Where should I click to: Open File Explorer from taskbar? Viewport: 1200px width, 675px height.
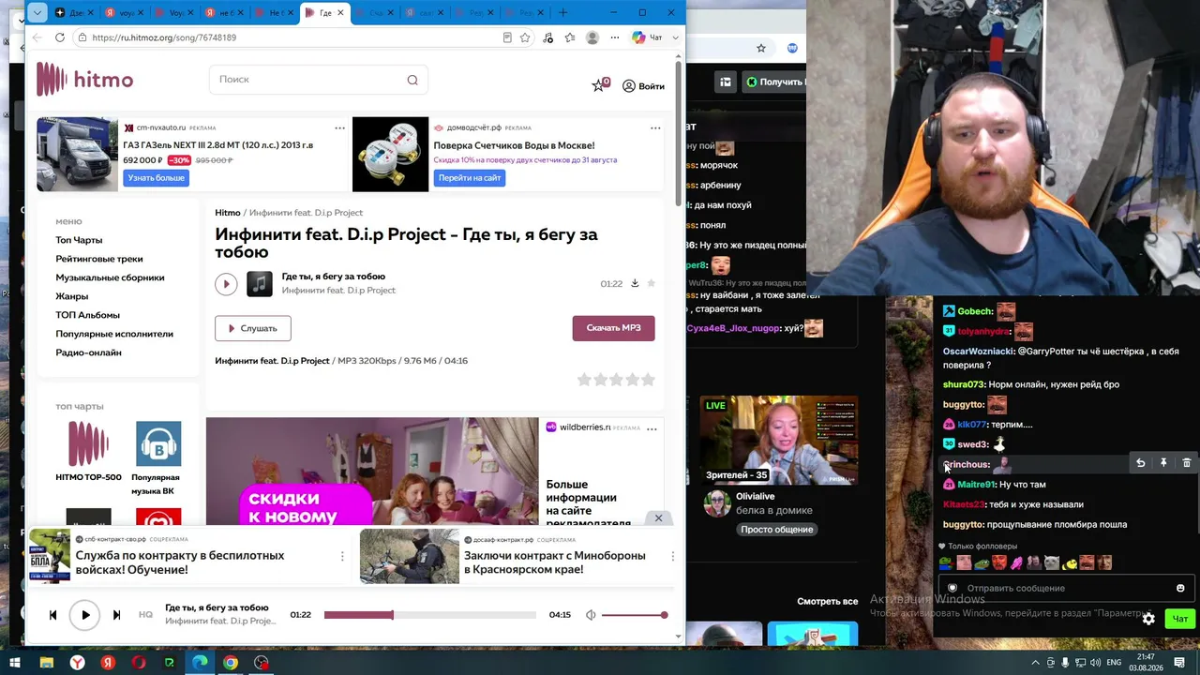(x=46, y=663)
